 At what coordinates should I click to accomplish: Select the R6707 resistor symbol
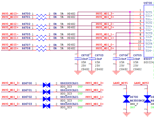point(41,47)
